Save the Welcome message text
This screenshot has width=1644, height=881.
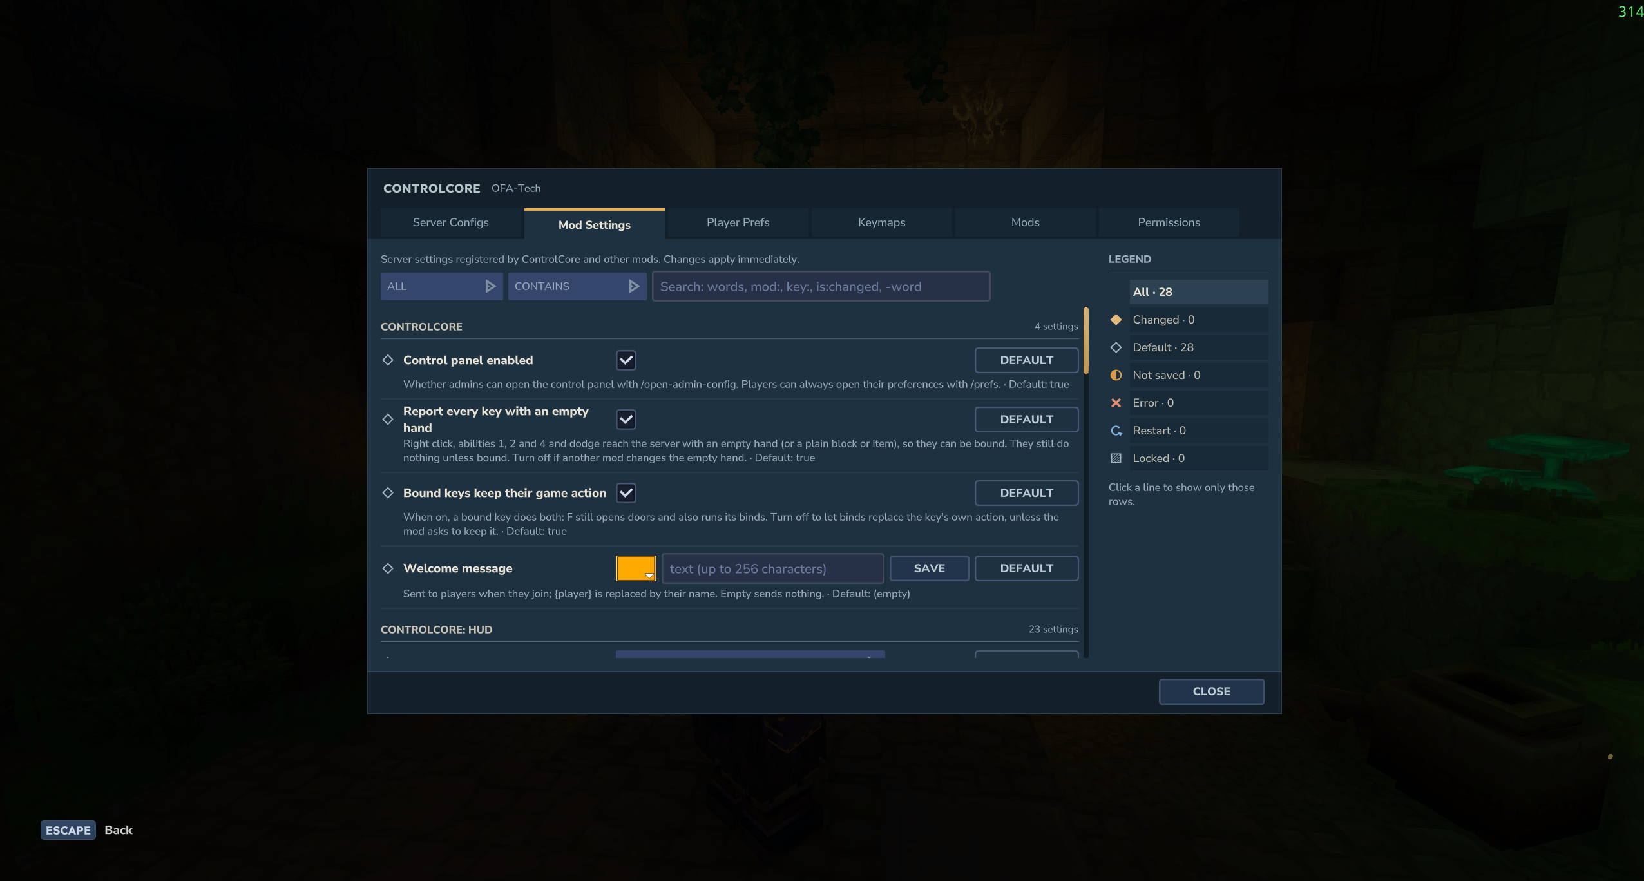930,568
